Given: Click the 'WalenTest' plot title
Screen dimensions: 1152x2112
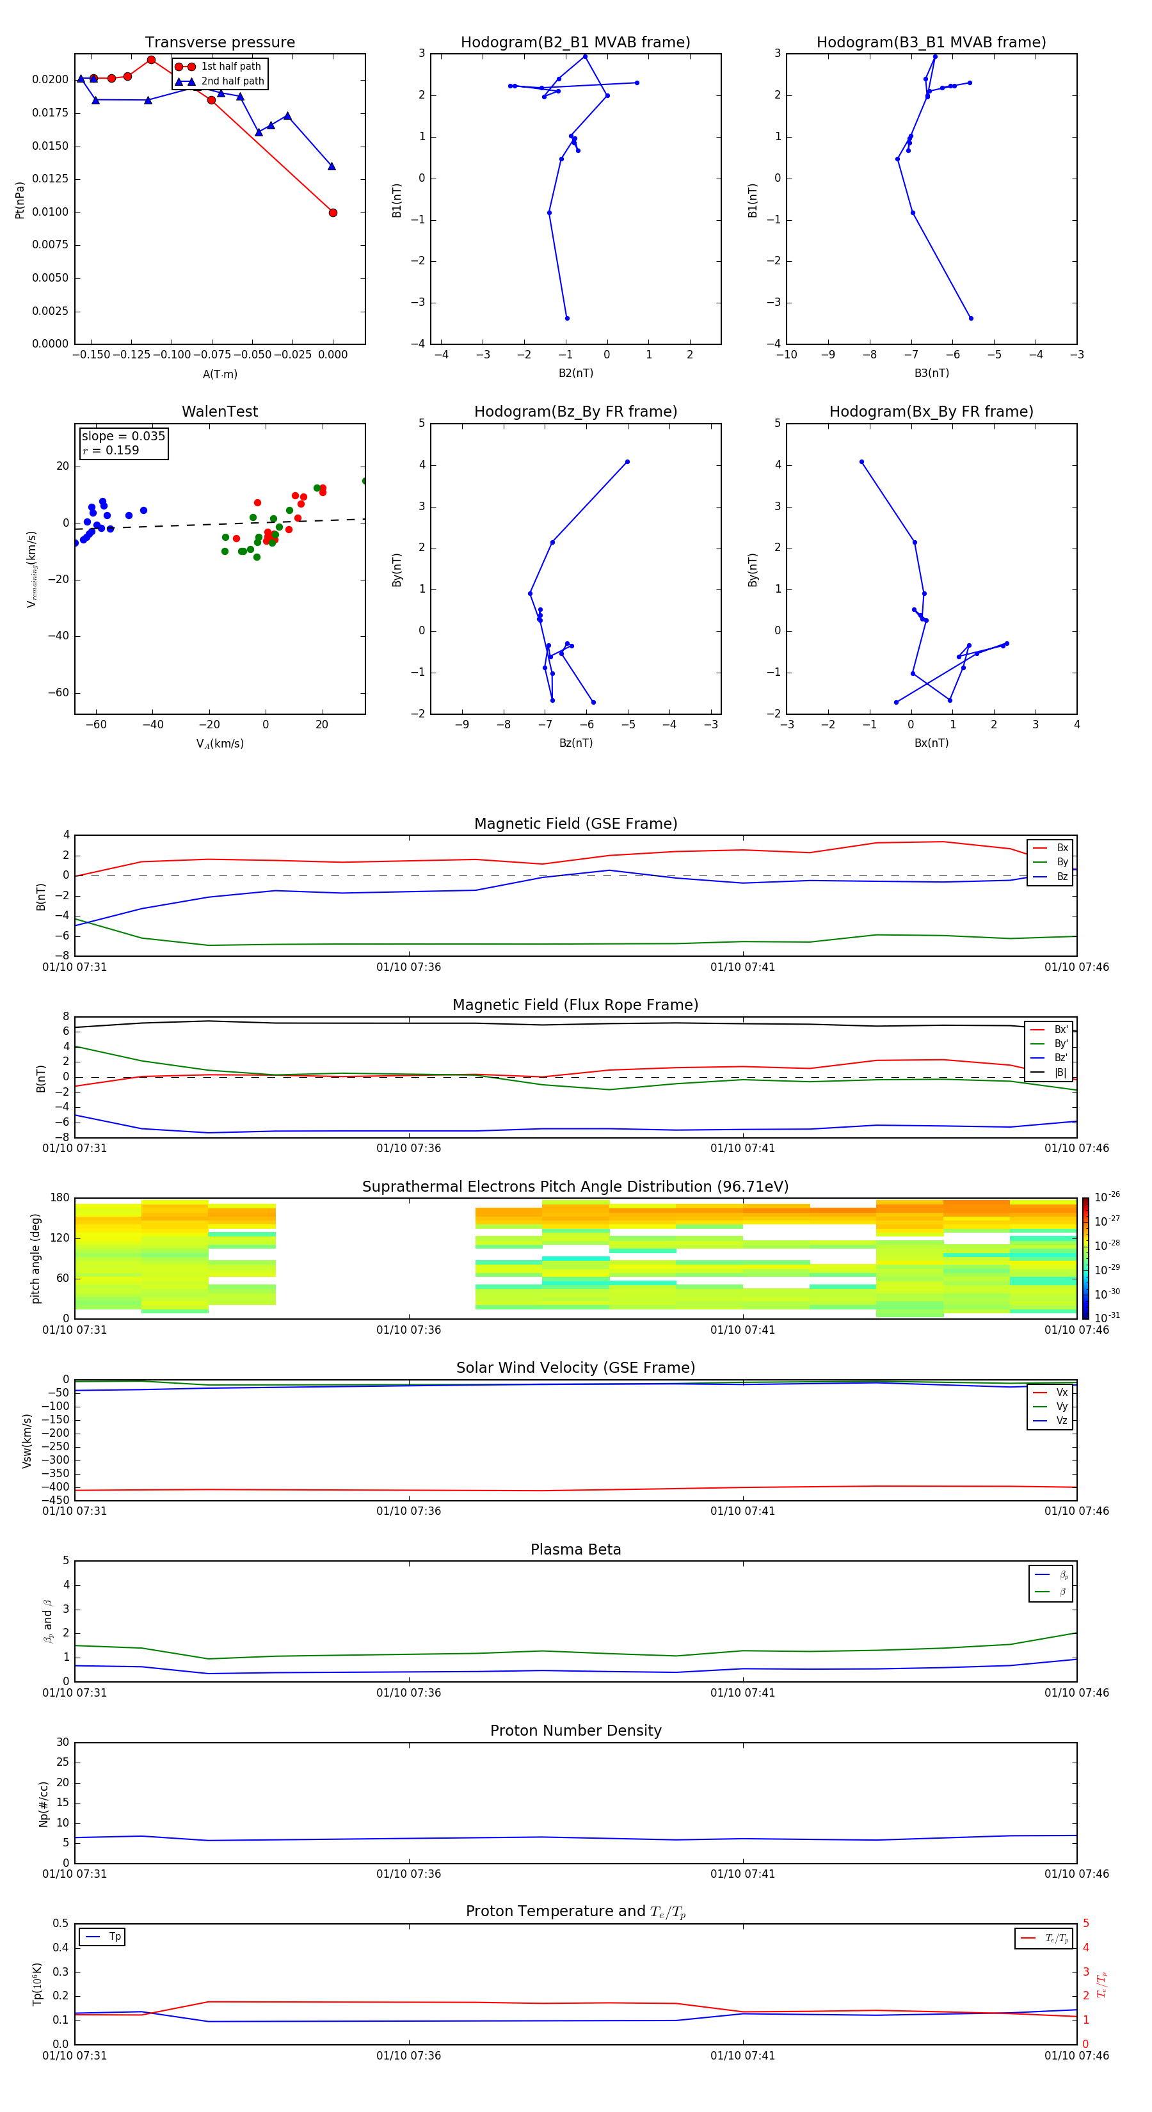Looking at the screenshot, I should pos(220,412).
